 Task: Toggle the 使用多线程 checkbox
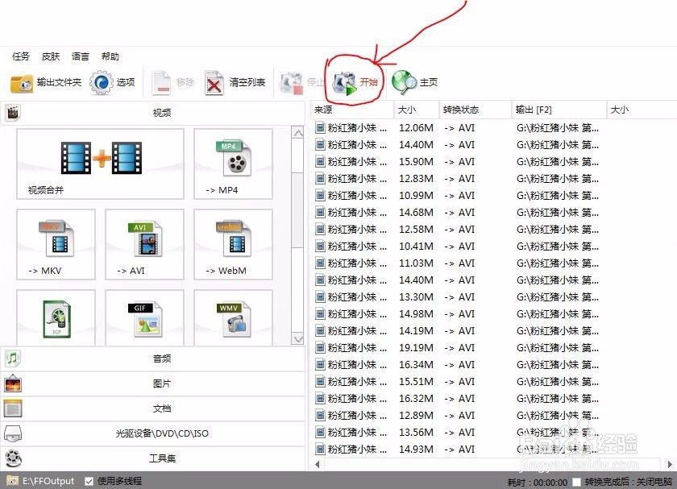[89, 481]
